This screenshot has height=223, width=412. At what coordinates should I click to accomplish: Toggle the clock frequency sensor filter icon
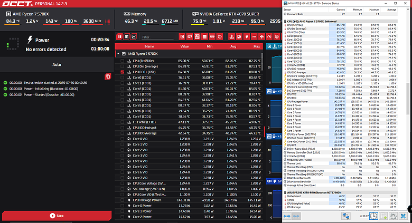click(x=277, y=37)
